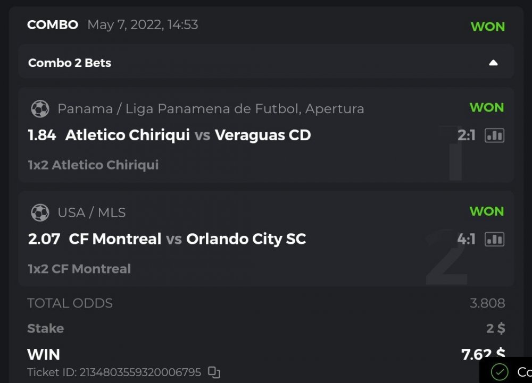Click the Atletico Chiriqui team name
Viewport: 532px width, 383px height.
[127, 135]
